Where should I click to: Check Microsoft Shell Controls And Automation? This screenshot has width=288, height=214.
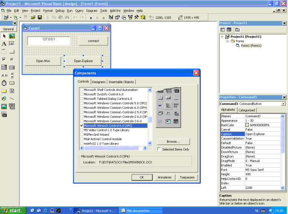82,90
